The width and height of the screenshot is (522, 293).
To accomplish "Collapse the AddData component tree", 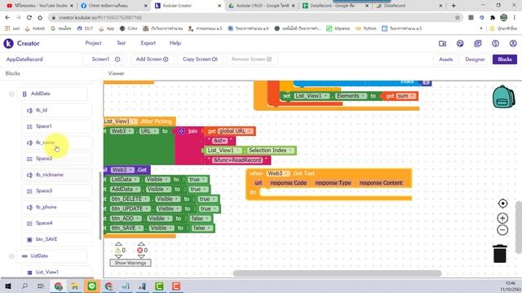I will click(11, 94).
